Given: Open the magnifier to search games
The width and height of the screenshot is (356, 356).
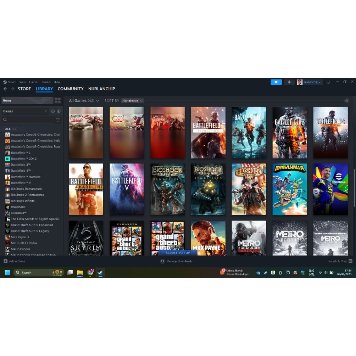Looking at the screenshot, I should pos(5,120).
